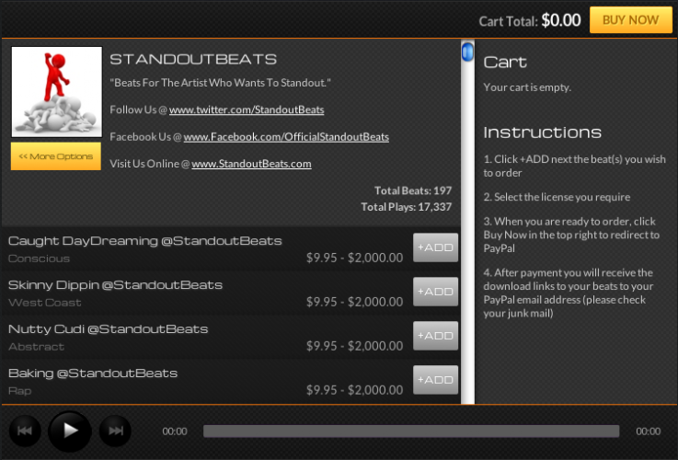Click the Rap genre label

click(20, 391)
